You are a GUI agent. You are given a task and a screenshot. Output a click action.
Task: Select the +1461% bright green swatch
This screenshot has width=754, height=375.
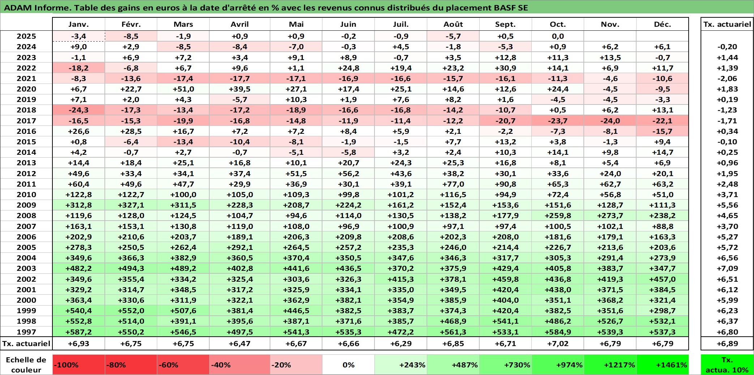click(663, 365)
